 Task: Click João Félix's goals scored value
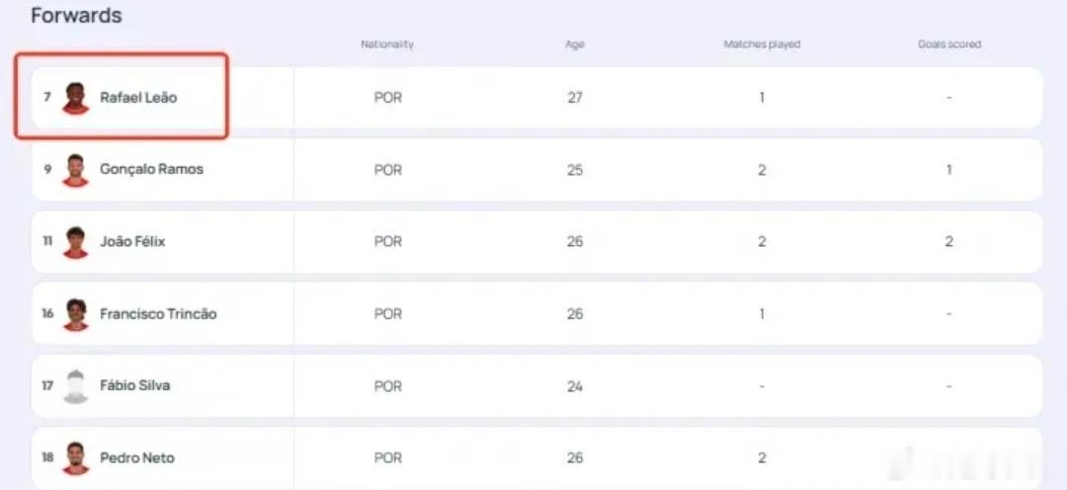pyautogui.click(x=949, y=242)
